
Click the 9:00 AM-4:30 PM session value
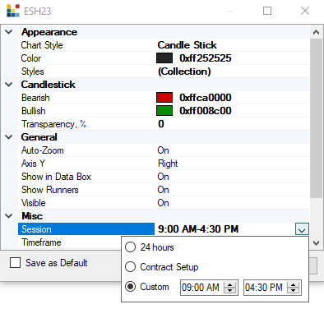(x=198, y=229)
